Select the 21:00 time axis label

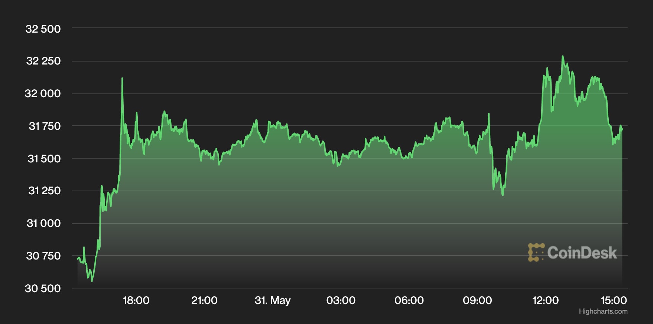tap(204, 300)
